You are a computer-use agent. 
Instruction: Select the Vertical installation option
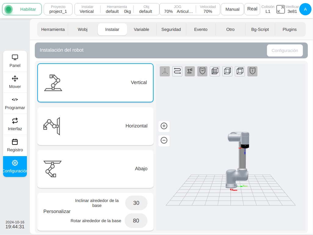click(x=95, y=83)
